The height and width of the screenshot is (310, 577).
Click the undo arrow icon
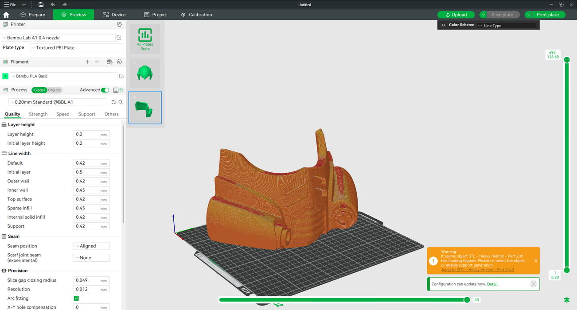(53, 4)
